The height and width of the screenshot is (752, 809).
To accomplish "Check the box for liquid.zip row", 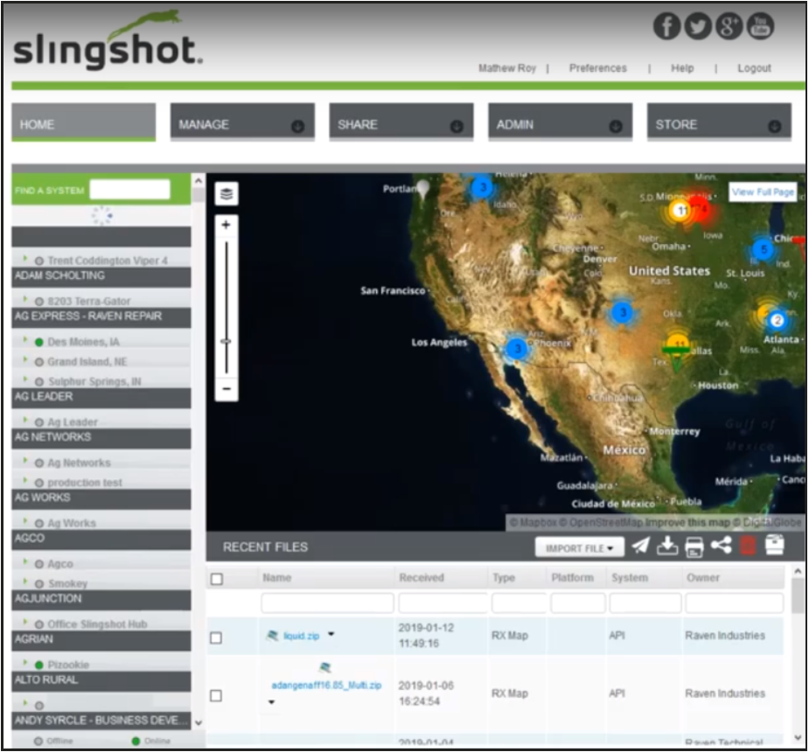I will 216,638.
